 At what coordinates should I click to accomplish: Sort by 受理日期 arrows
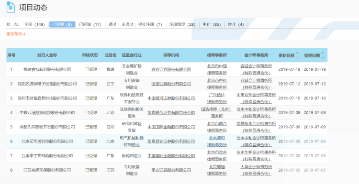click(323, 55)
